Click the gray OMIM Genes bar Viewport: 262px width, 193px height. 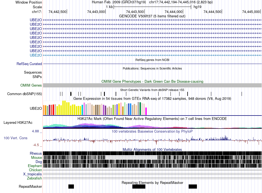[x=152, y=85]
